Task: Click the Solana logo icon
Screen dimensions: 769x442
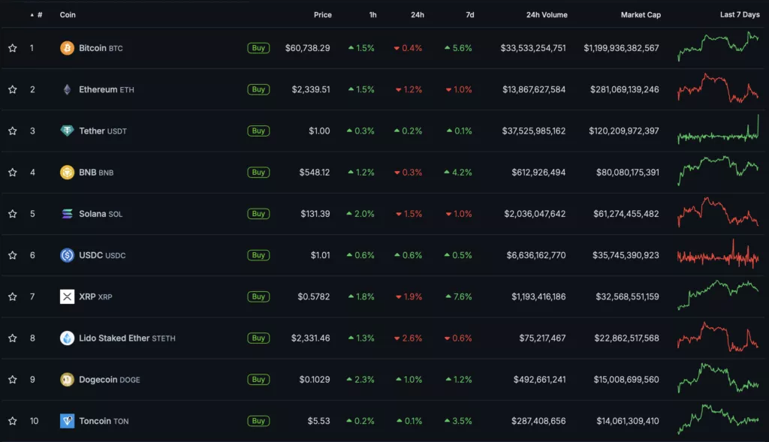Action: click(67, 214)
